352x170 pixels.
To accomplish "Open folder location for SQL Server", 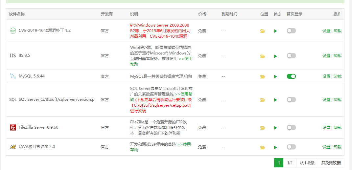I will [x=263, y=100].
